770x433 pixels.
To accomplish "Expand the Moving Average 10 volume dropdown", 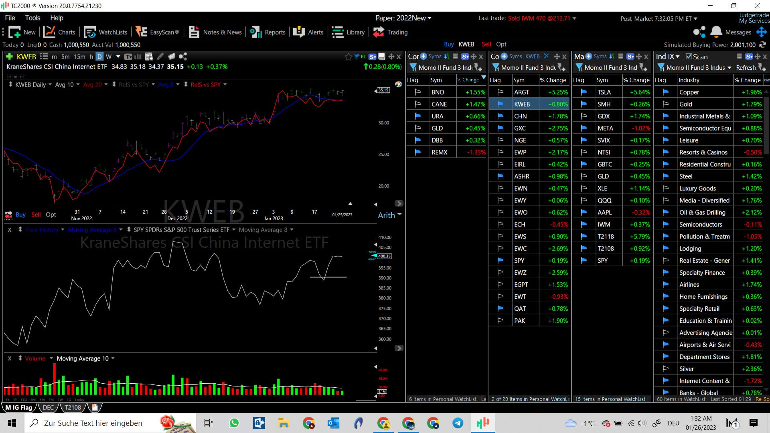I will [x=113, y=358].
